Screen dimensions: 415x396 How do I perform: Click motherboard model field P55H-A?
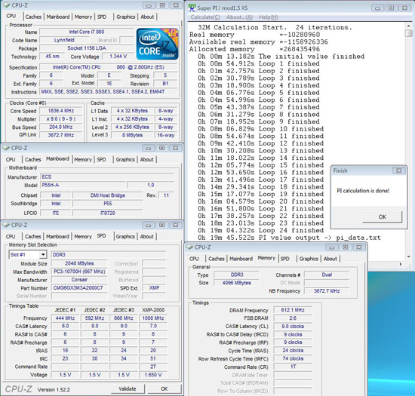coord(82,185)
